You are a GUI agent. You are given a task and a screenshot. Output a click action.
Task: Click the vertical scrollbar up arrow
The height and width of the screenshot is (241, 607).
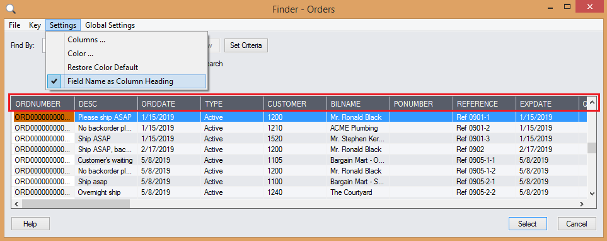[x=591, y=103]
